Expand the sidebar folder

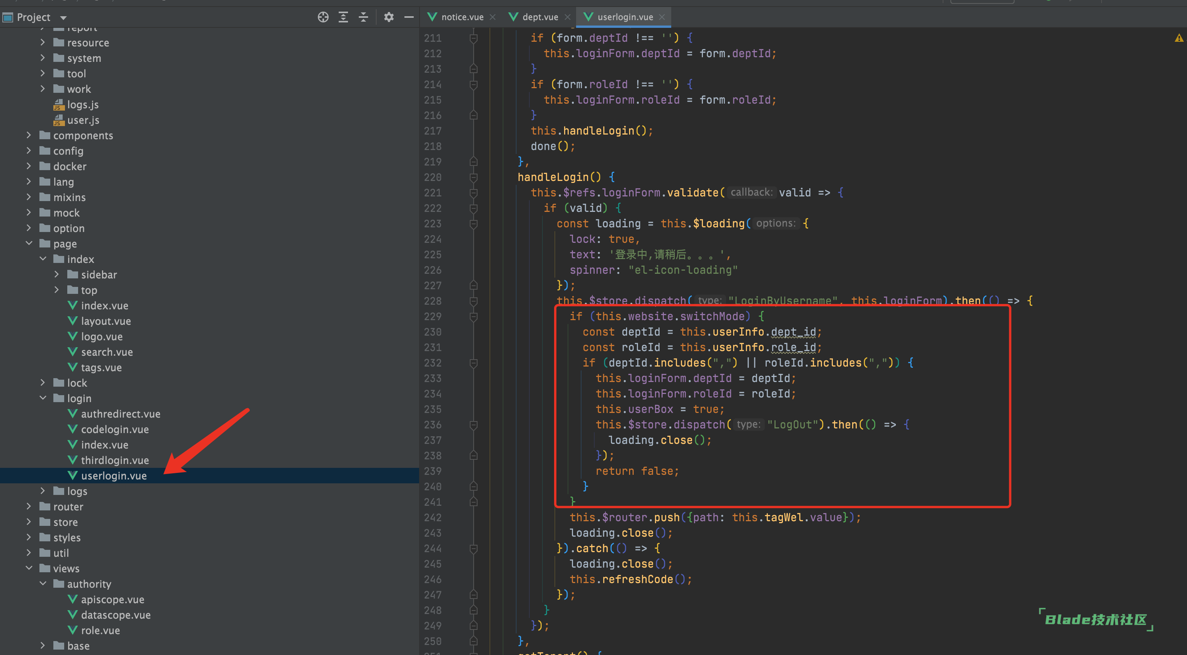[57, 275]
